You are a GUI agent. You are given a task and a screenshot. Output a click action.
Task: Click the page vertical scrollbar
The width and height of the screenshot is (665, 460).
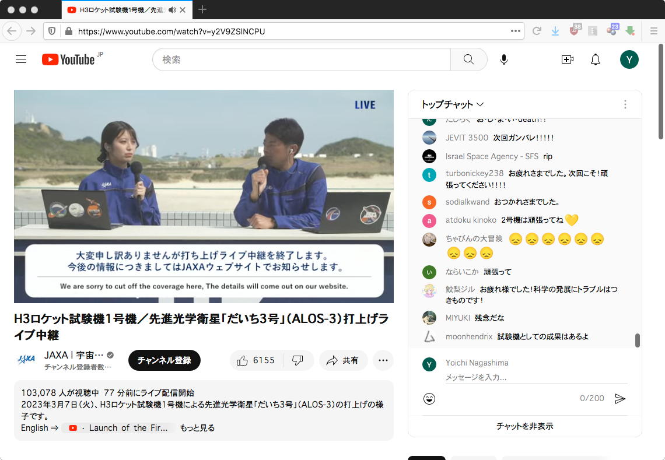point(661,91)
